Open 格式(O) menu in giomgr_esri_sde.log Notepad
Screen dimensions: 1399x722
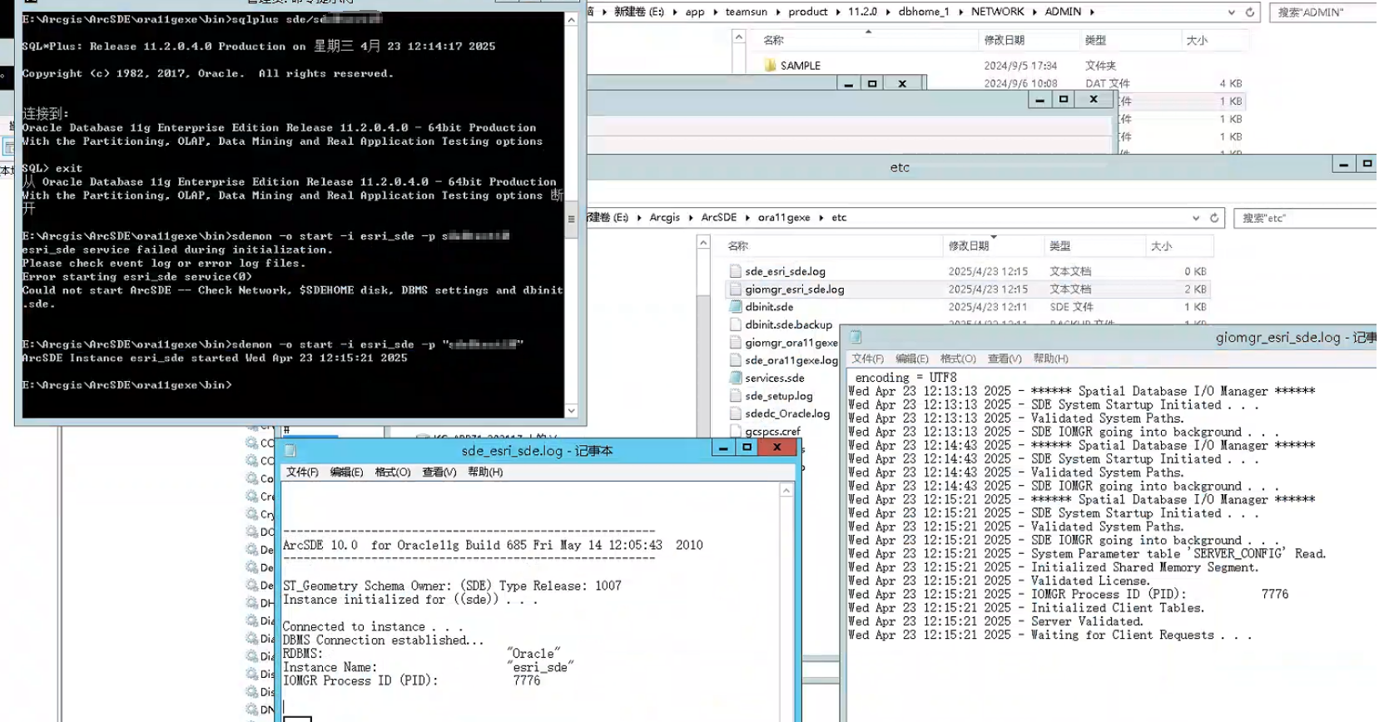(x=958, y=359)
